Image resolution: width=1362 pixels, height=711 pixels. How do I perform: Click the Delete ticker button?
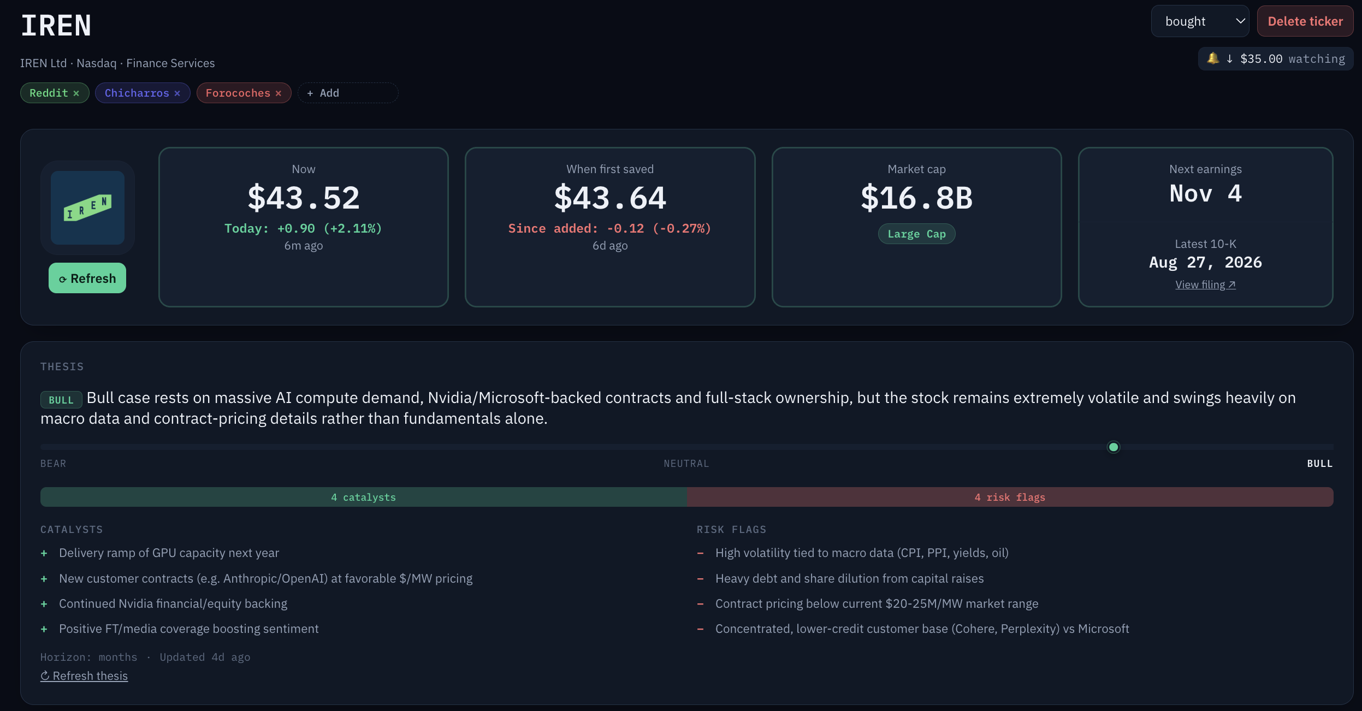[1305, 21]
